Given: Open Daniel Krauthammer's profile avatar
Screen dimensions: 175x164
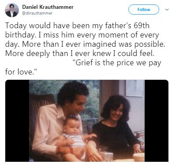Looking at the screenshot, I should pos(12,10).
